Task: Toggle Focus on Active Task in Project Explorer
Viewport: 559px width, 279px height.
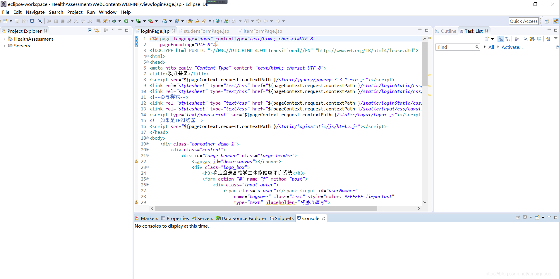Action: (x=106, y=30)
